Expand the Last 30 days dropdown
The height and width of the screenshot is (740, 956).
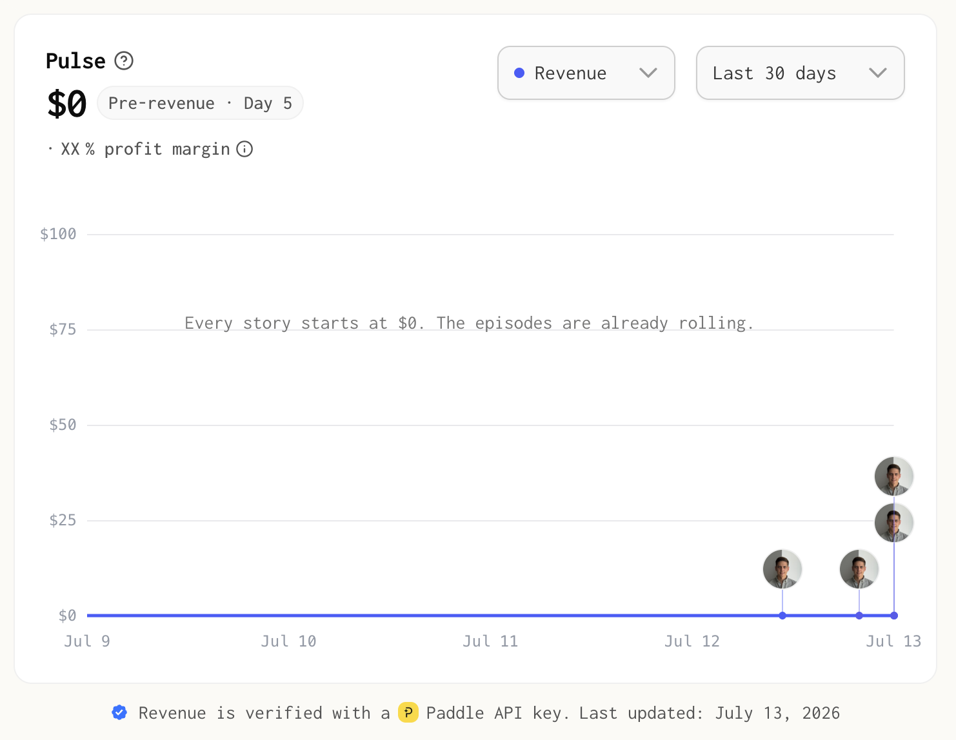tap(801, 73)
